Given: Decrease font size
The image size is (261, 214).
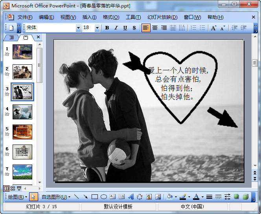Looking at the screenshot, I should tap(223, 28).
